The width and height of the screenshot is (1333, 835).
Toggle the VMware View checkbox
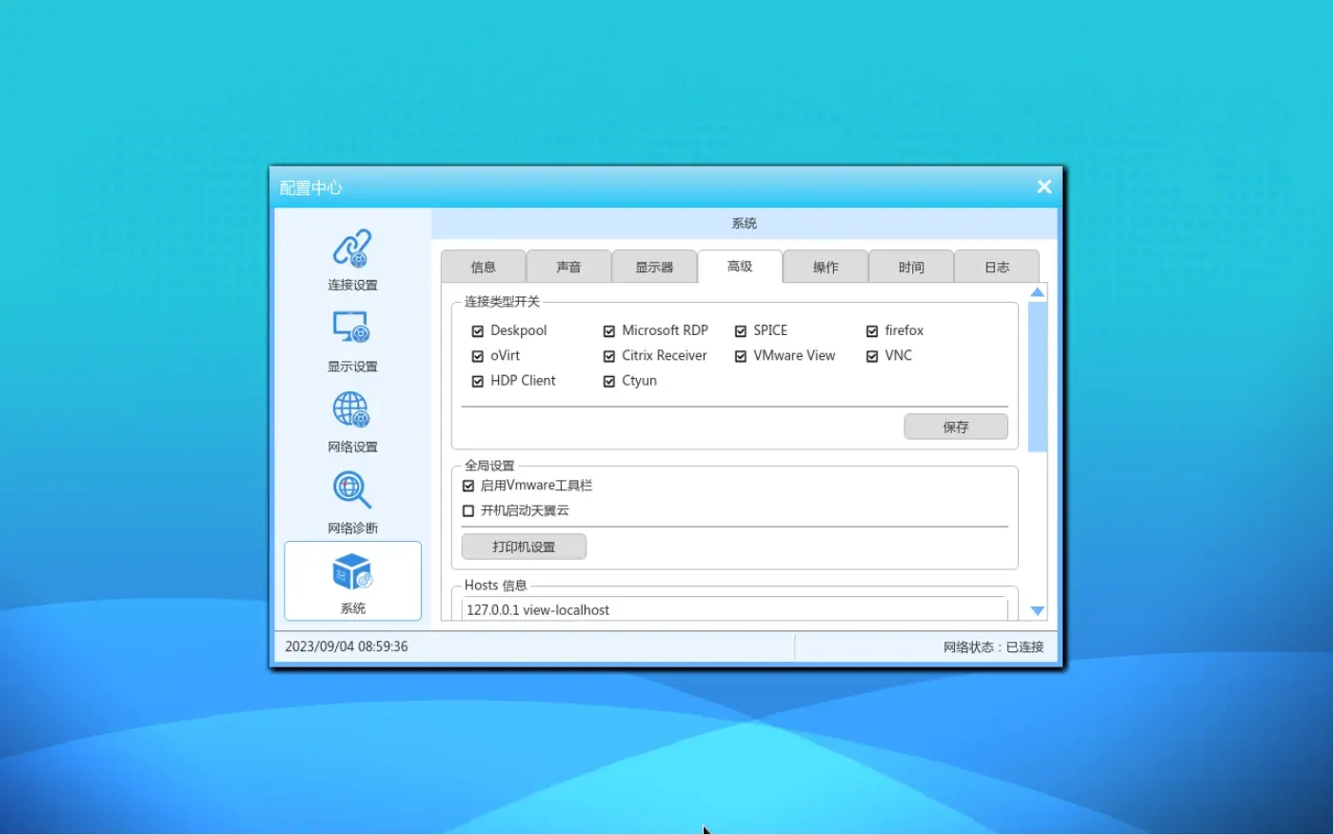(x=741, y=356)
